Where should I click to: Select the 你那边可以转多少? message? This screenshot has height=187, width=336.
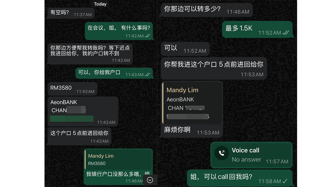coord(207,10)
